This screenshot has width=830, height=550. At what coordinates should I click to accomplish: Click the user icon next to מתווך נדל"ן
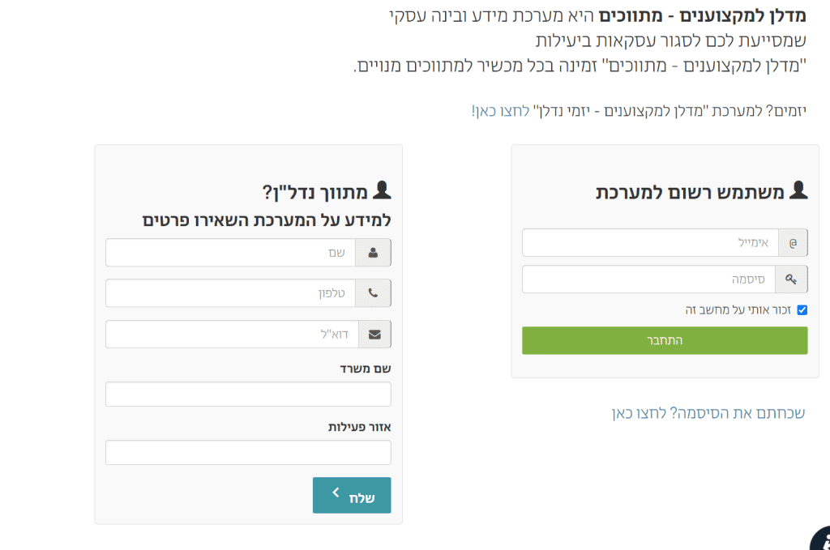coord(381,191)
